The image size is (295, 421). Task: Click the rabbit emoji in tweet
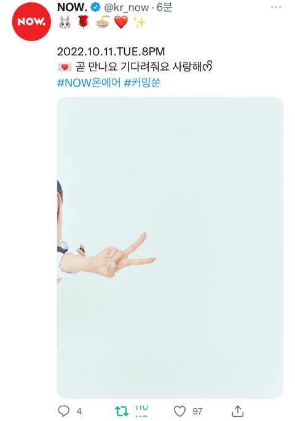(x=65, y=22)
